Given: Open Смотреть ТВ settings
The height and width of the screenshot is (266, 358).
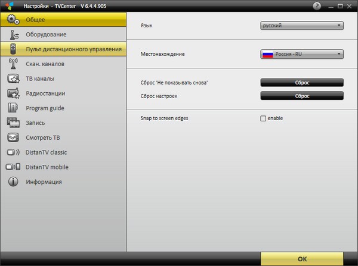Looking at the screenshot, I should tap(63, 137).
